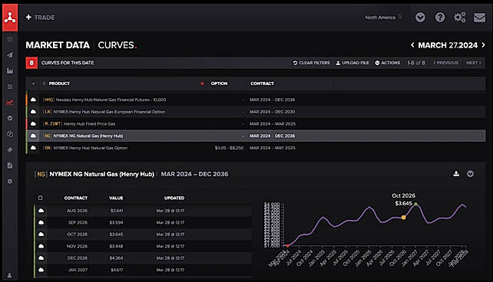This screenshot has height=282, width=493.
Task: Select the Nasdaq Henry Hub Financial Futures row
Action: [x=256, y=100]
